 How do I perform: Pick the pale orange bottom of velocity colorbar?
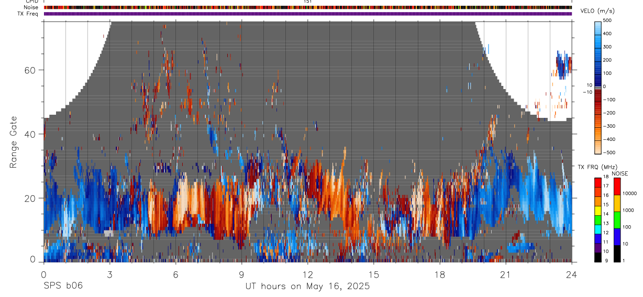(598, 147)
